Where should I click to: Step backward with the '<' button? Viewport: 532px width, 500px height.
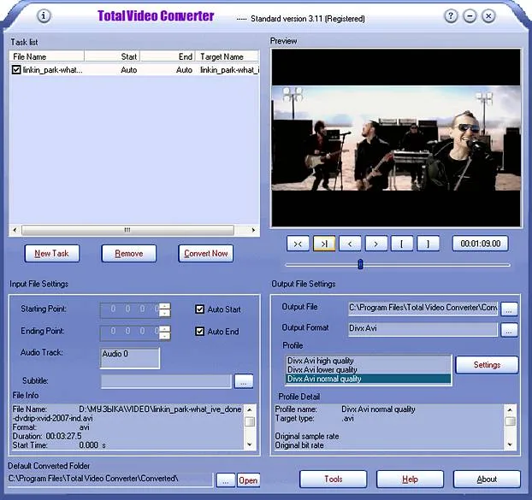pyautogui.click(x=350, y=244)
